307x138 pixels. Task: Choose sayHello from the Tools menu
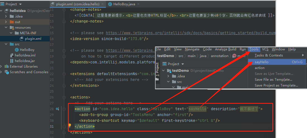click(277, 62)
